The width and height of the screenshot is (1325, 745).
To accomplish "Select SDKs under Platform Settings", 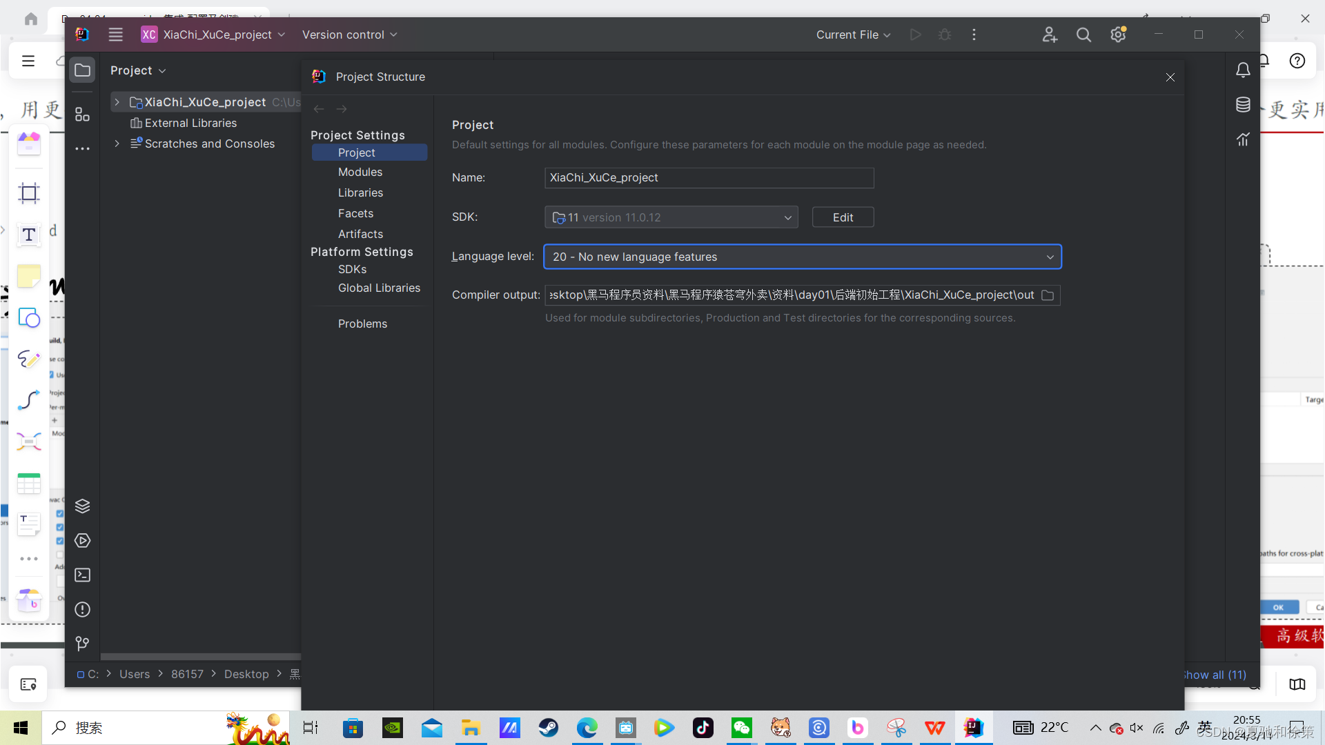I will (x=352, y=269).
